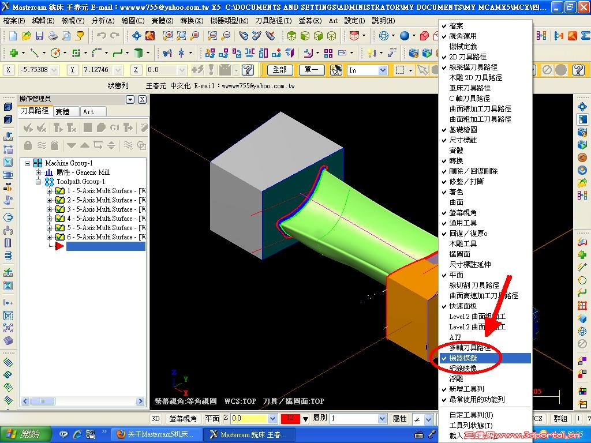591x443 pixels.
Task: Click the 螢幕視角 status bar button
Action: [183, 419]
